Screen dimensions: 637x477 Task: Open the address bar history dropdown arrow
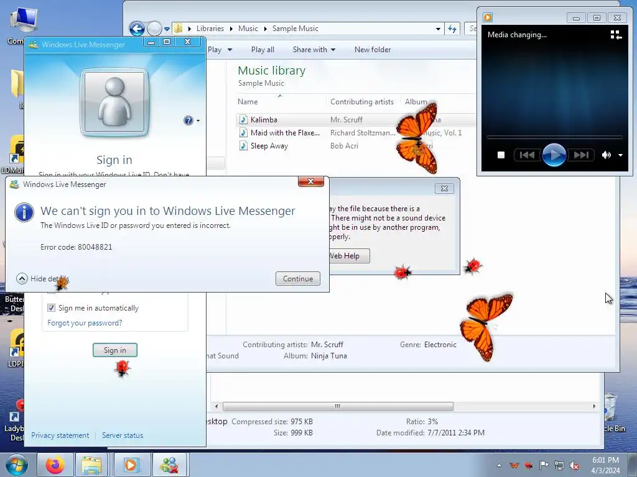[x=438, y=29]
